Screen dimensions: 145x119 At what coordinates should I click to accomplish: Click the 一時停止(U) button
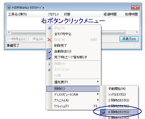click(x=17, y=39)
